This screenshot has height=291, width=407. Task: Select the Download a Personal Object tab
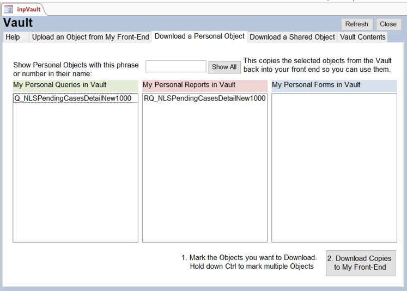point(199,36)
